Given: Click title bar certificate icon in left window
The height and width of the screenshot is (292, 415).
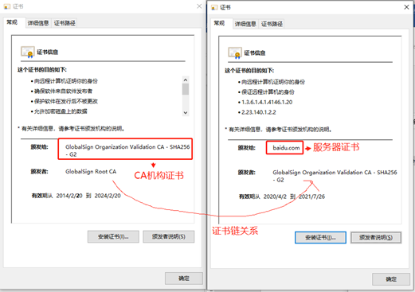Looking at the screenshot, I should 7,6.
